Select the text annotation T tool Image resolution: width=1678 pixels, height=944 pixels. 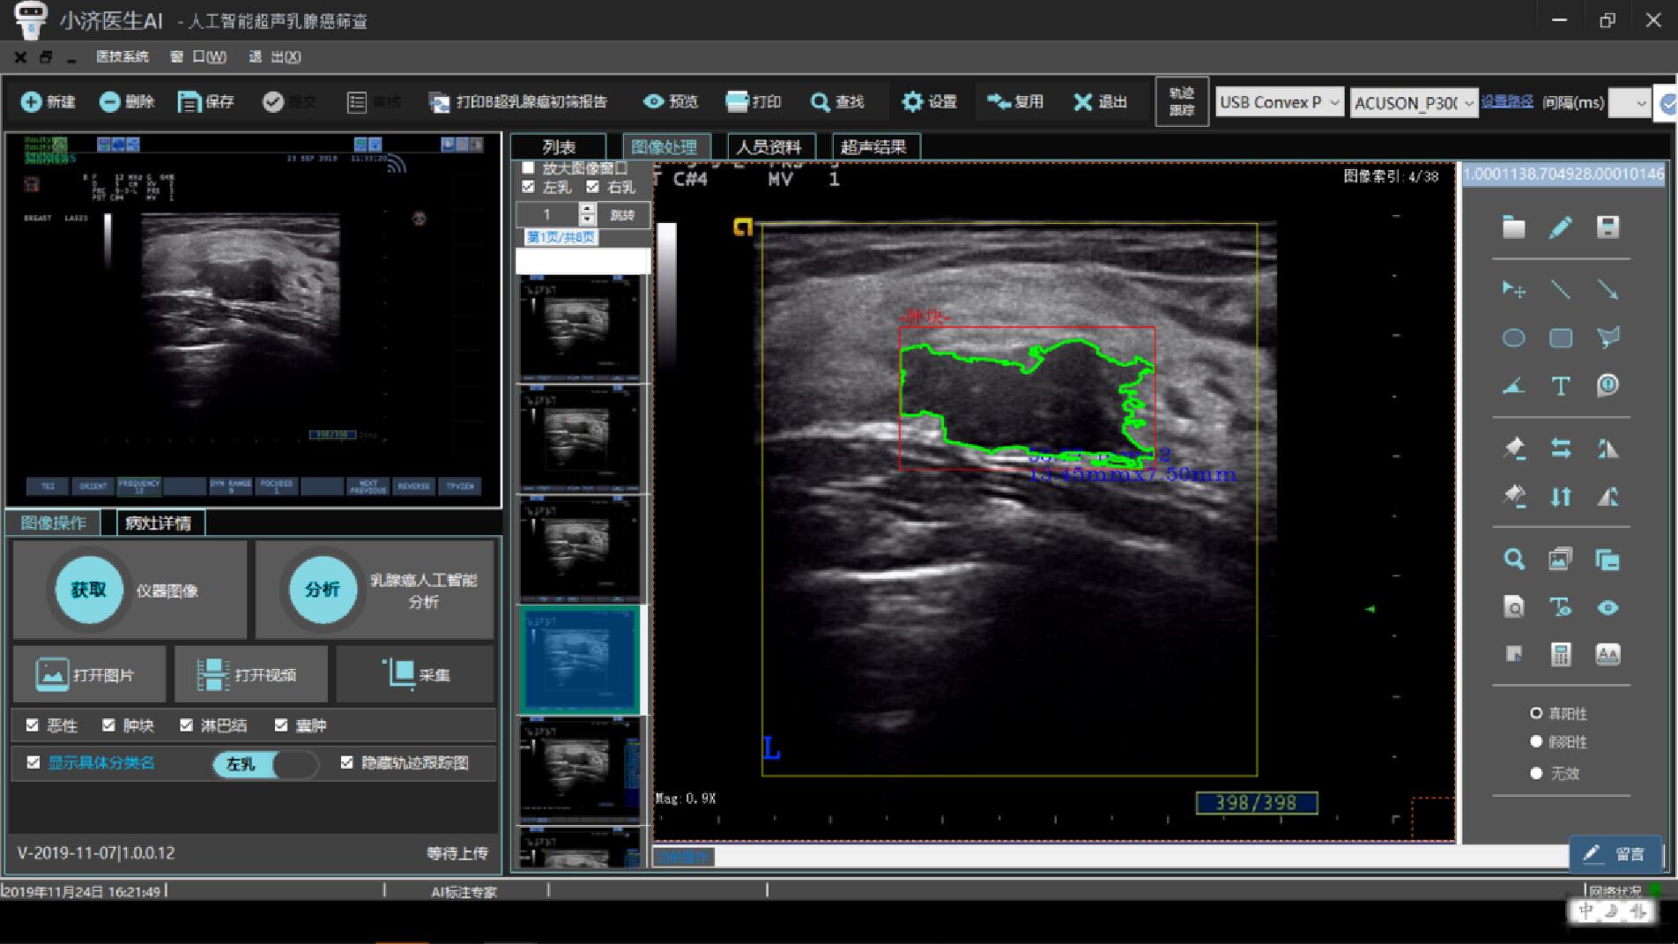pos(1561,385)
